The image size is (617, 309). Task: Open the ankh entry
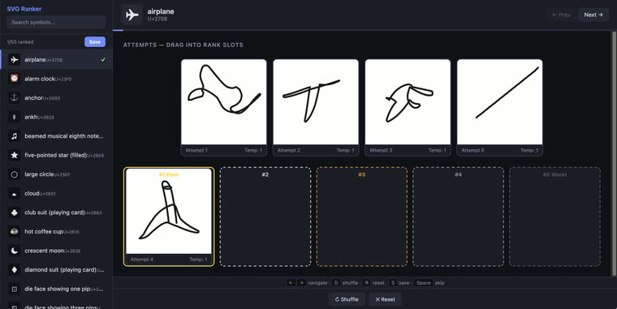click(x=56, y=117)
